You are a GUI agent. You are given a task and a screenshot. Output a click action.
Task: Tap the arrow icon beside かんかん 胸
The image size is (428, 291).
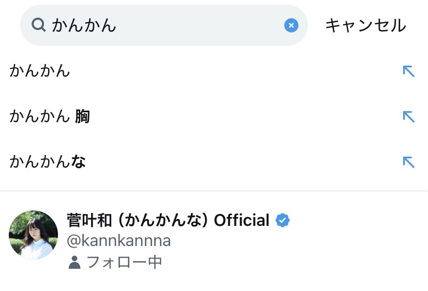[x=408, y=117]
